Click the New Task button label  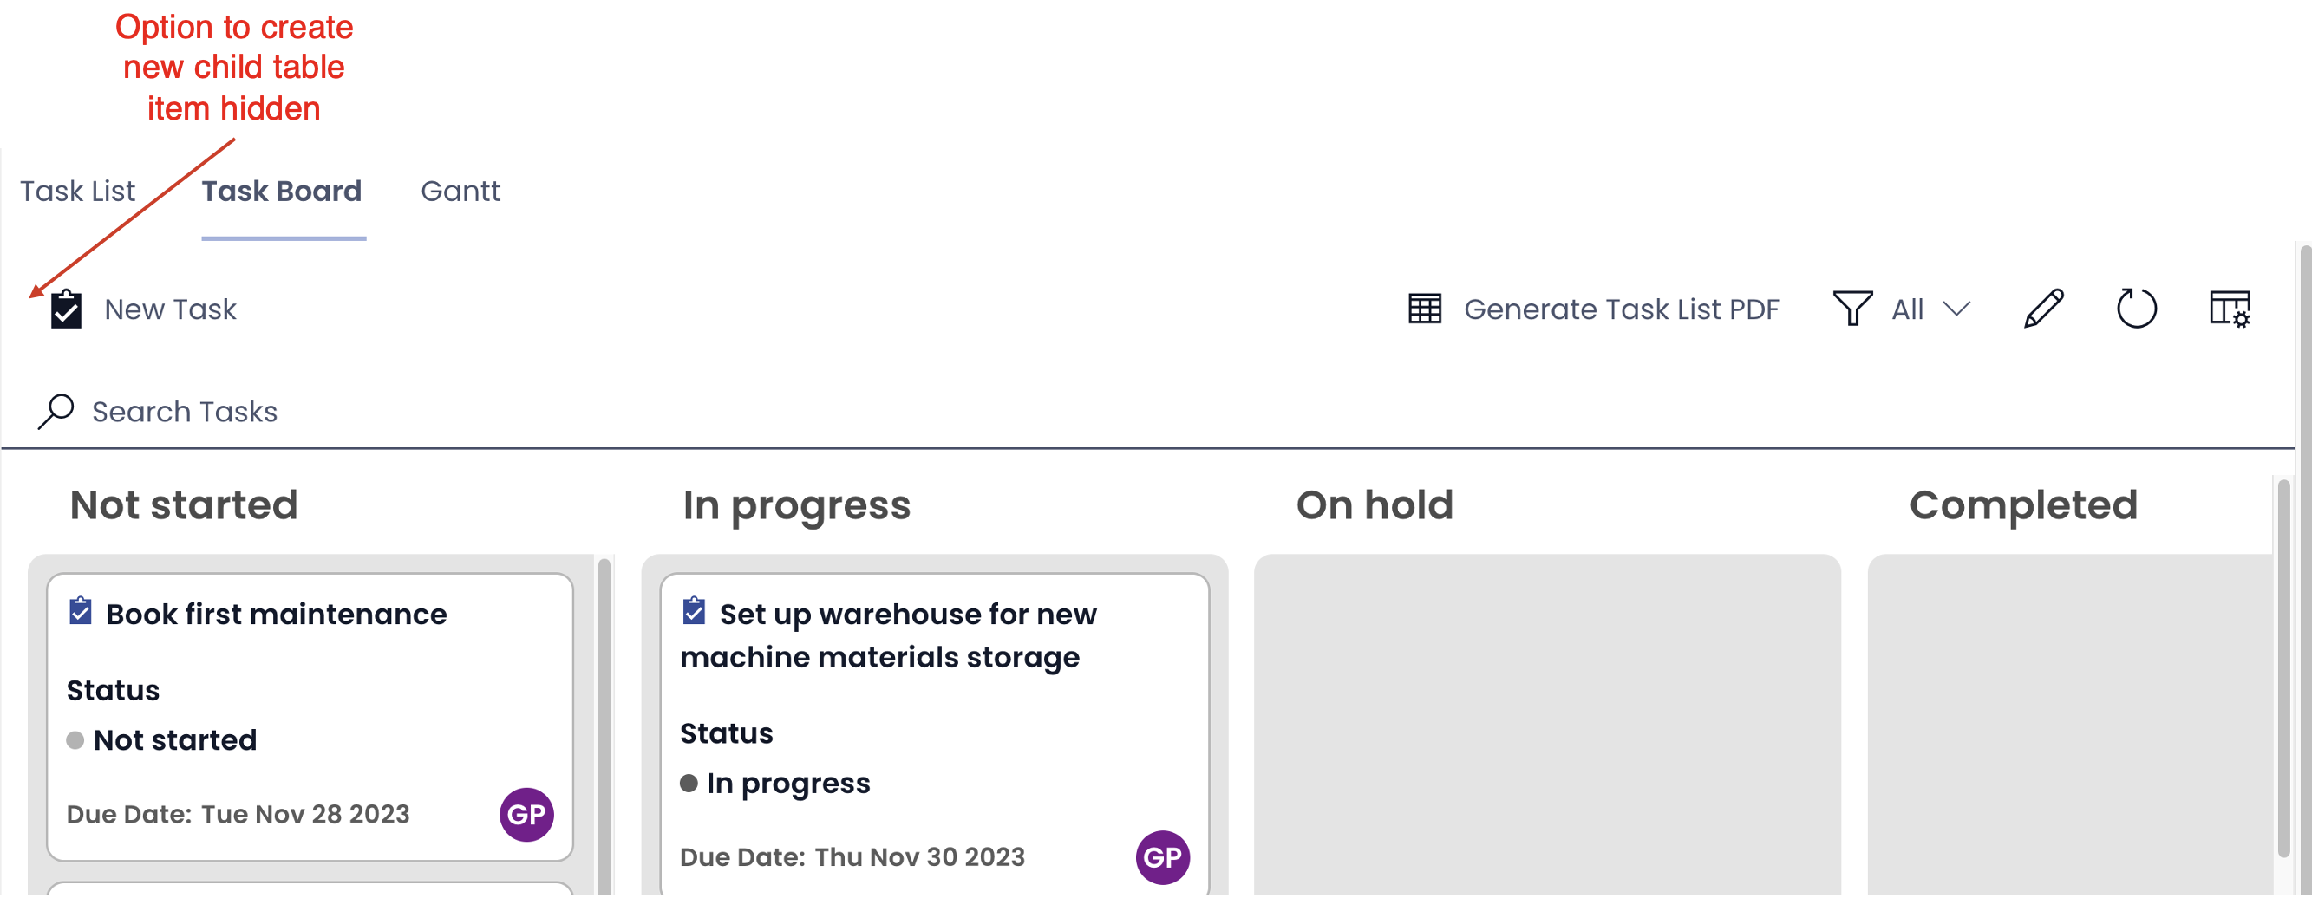[x=171, y=309]
